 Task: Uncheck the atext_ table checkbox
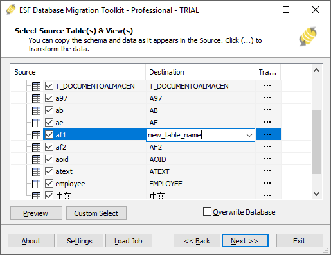[x=49, y=171]
